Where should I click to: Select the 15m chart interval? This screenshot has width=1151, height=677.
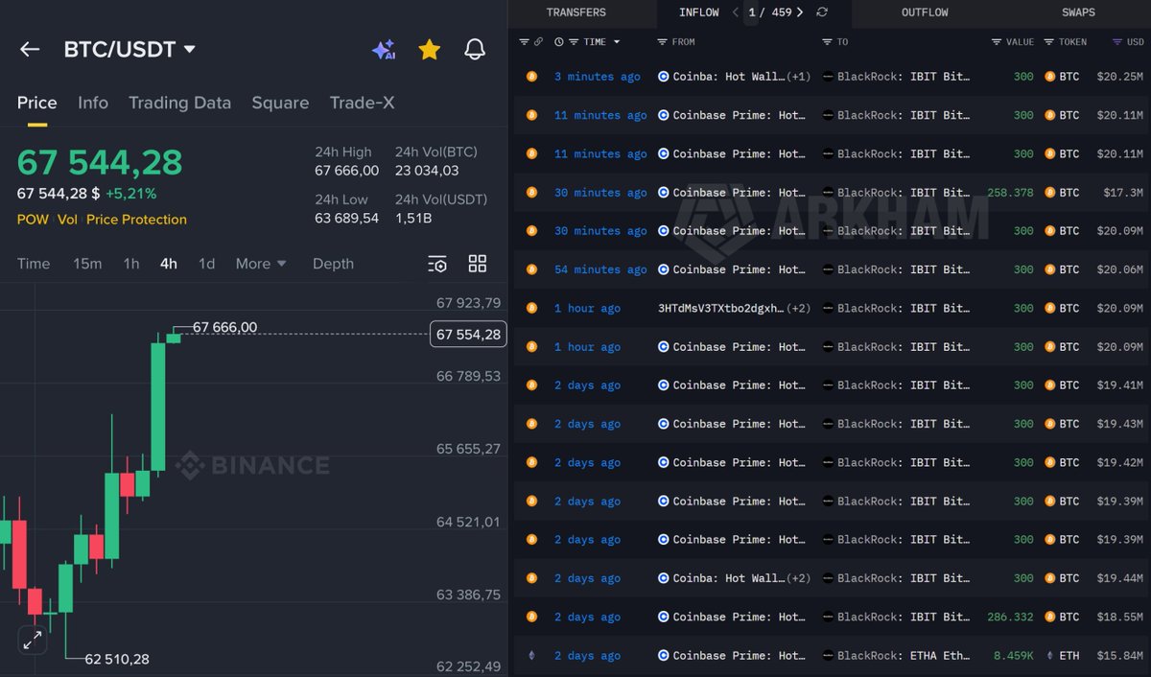pos(87,264)
